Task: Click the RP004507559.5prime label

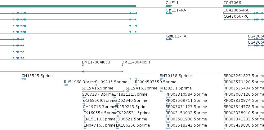Action: click(x=155, y=82)
